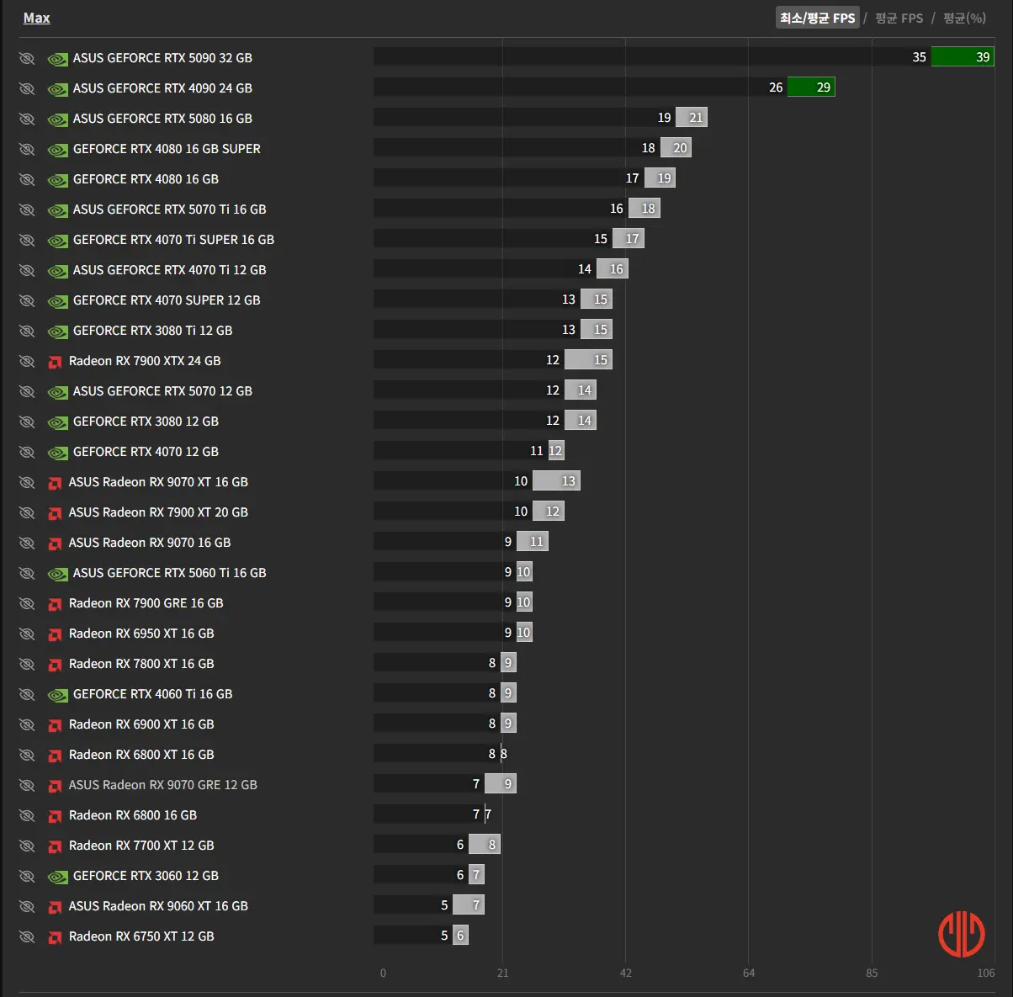Toggle visibility of Radeon RX 7900 XTX 24 GB
This screenshot has height=997, width=1013.
(27, 361)
